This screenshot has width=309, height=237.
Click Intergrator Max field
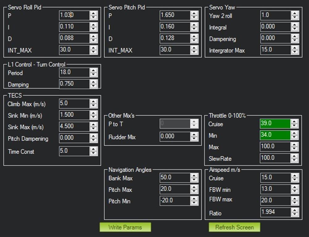(276, 50)
